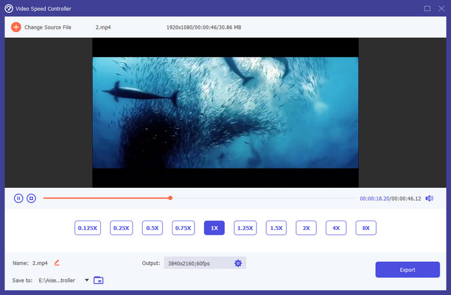This screenshot has height=295, width=451.
Task: Choose the 1.25X speed option
Action: pyautogui.click(x=245, y=228)
